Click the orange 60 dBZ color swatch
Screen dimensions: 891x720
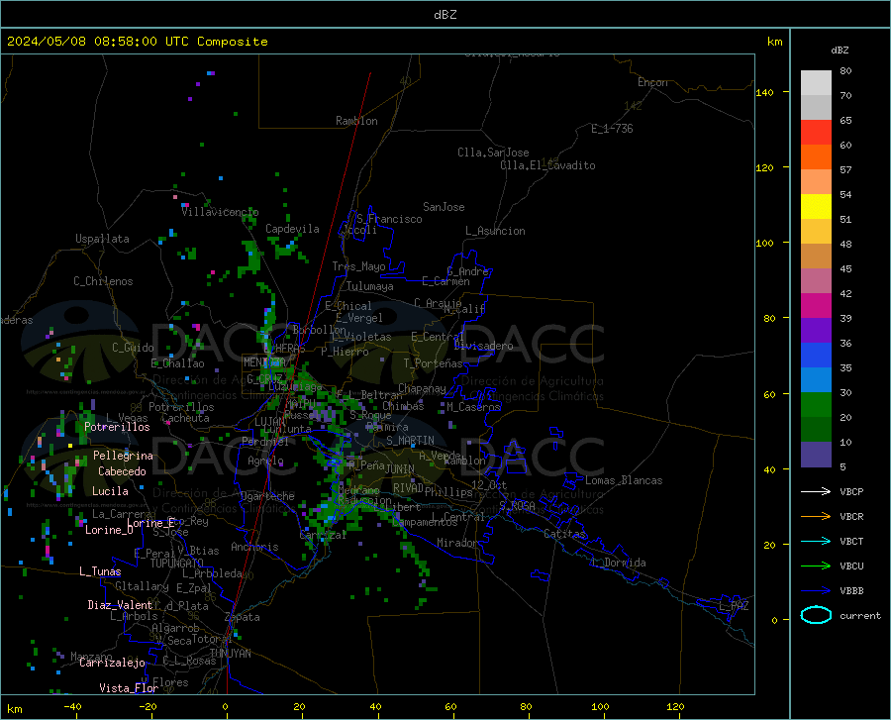click(x=816, y=157)
